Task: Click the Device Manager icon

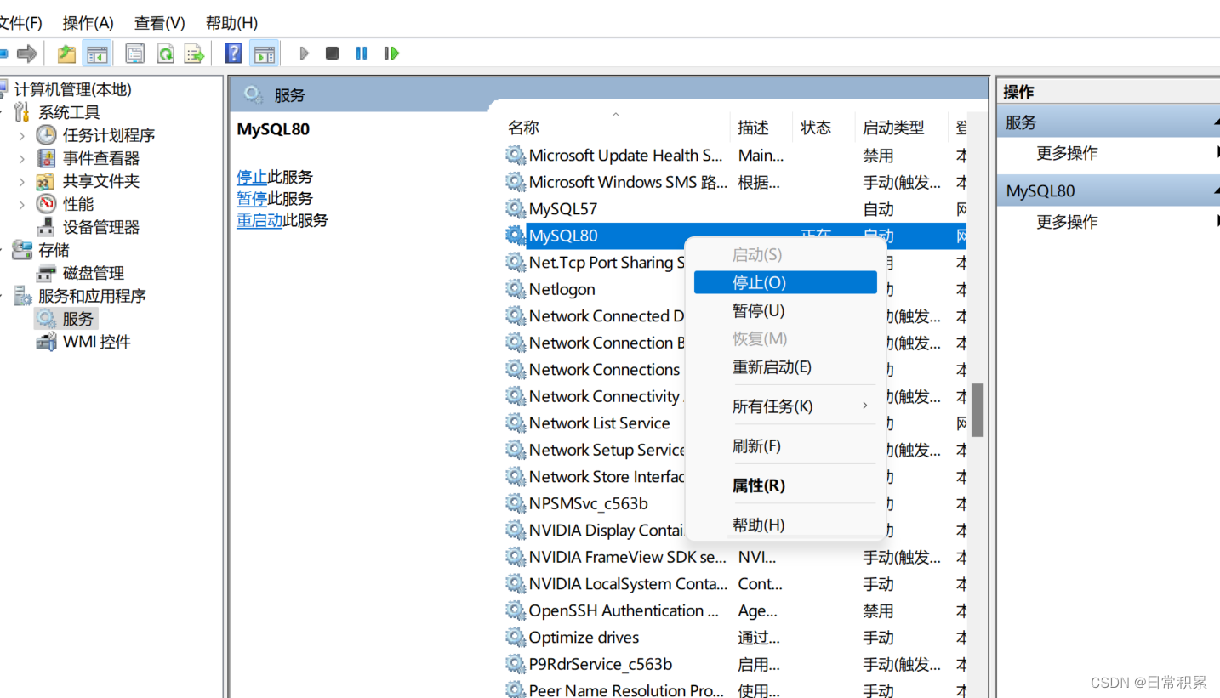Action: click(46, 227)
